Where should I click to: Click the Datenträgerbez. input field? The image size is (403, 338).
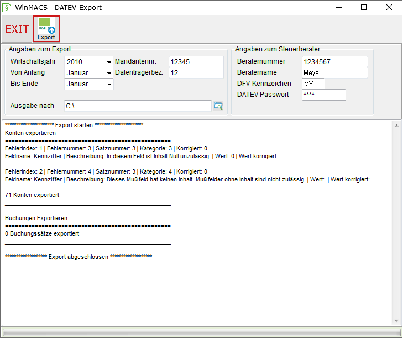click(x=196, y=73)
